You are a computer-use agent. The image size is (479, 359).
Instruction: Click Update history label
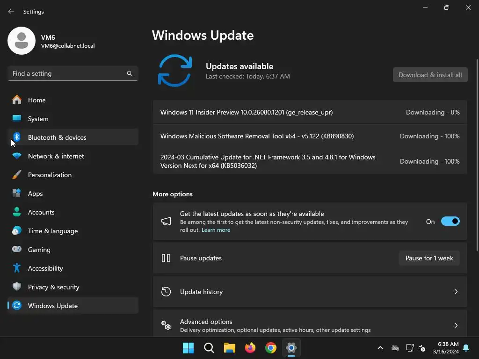click(x=201, y=292)
